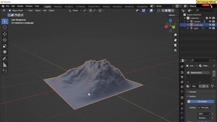The height and width of the screenshot is (122, 217).
Task: Expand the Light tree item
Action: click(x=188, y=28)
